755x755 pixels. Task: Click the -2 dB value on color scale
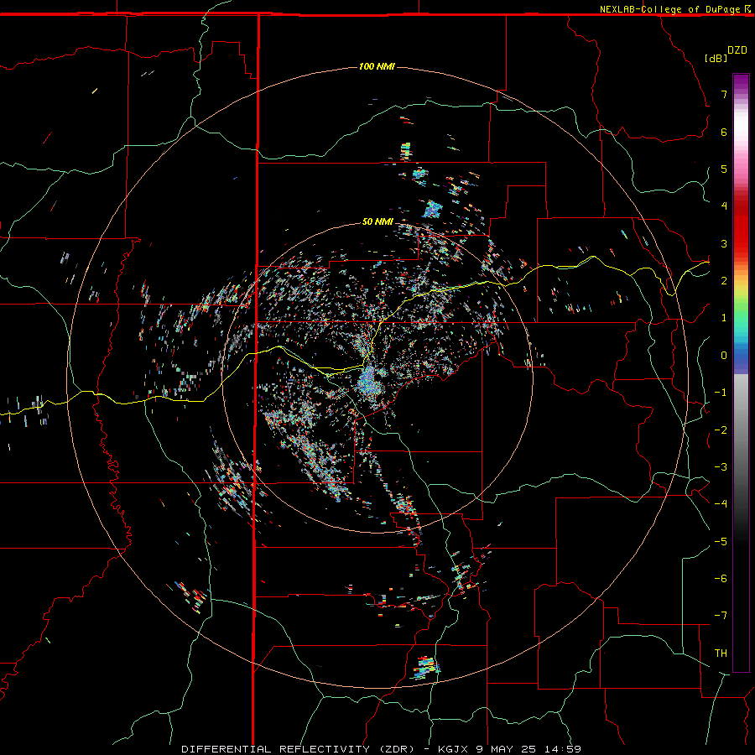pos(721,430)
